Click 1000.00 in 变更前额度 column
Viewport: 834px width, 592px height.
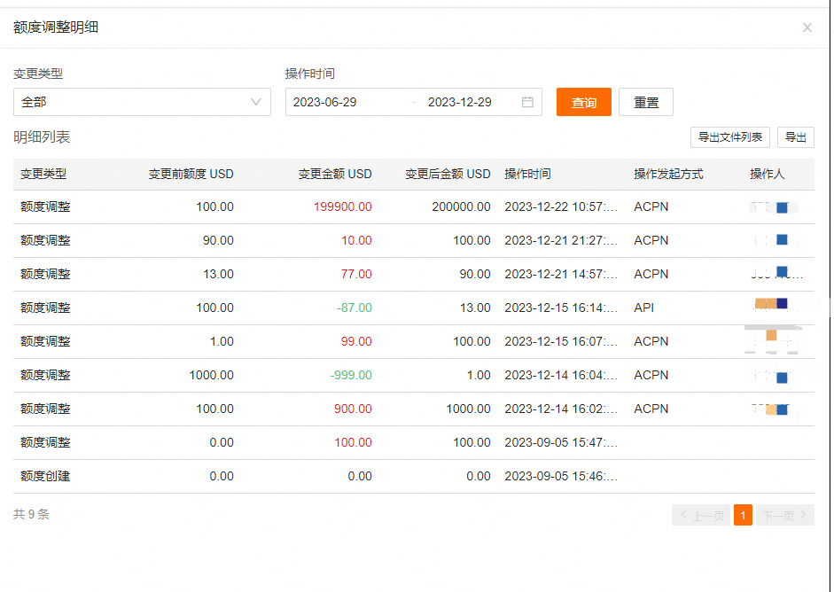point(211,375)
